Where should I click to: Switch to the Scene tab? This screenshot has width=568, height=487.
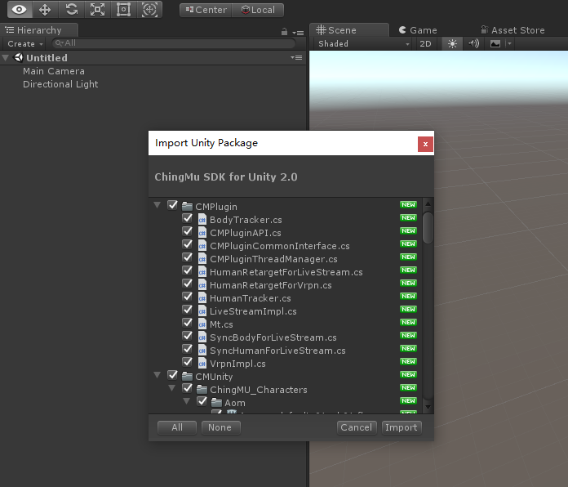point(349,30)
